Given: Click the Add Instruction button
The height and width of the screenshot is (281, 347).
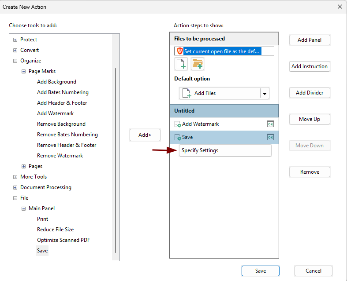Looking at the screenshot, I should tap(310, 66).
